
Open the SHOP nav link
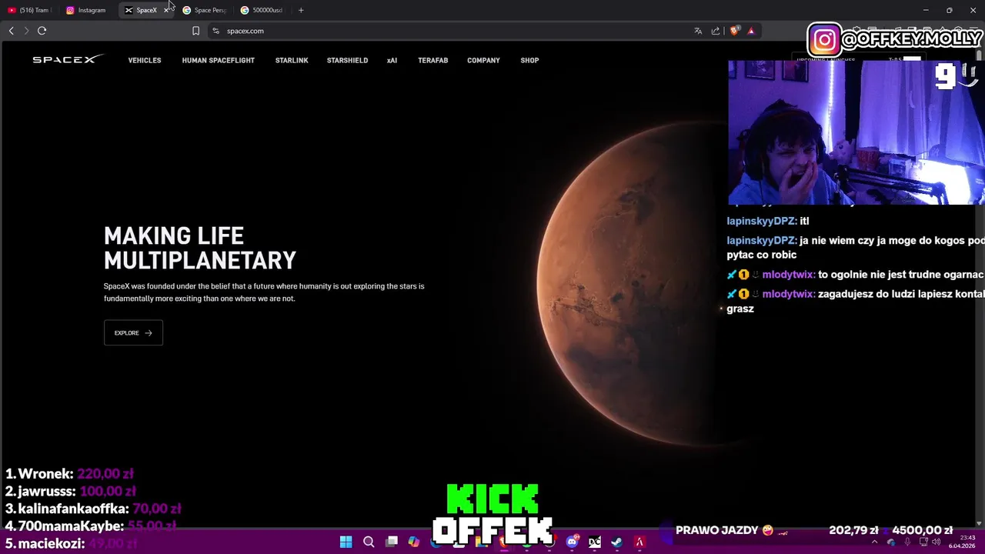coord(529,60)
